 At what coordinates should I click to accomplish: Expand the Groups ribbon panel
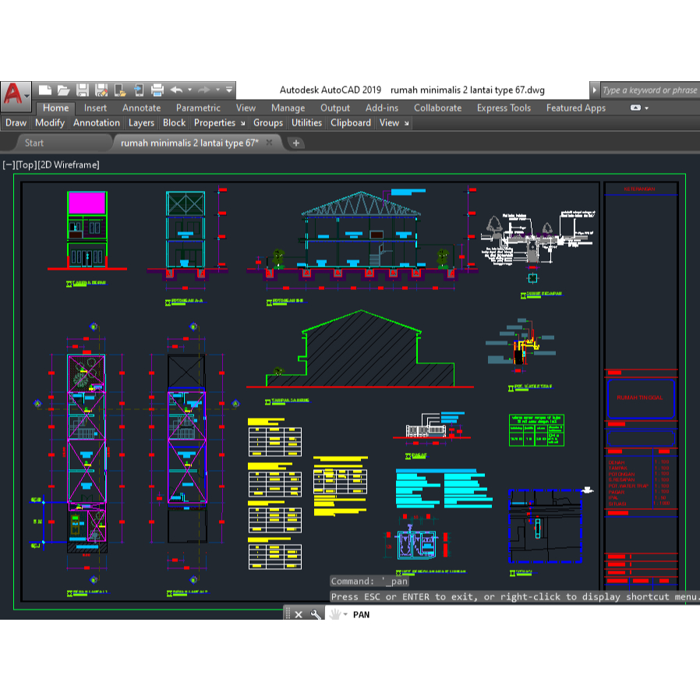pyautogui.click(x=268, y=122)
